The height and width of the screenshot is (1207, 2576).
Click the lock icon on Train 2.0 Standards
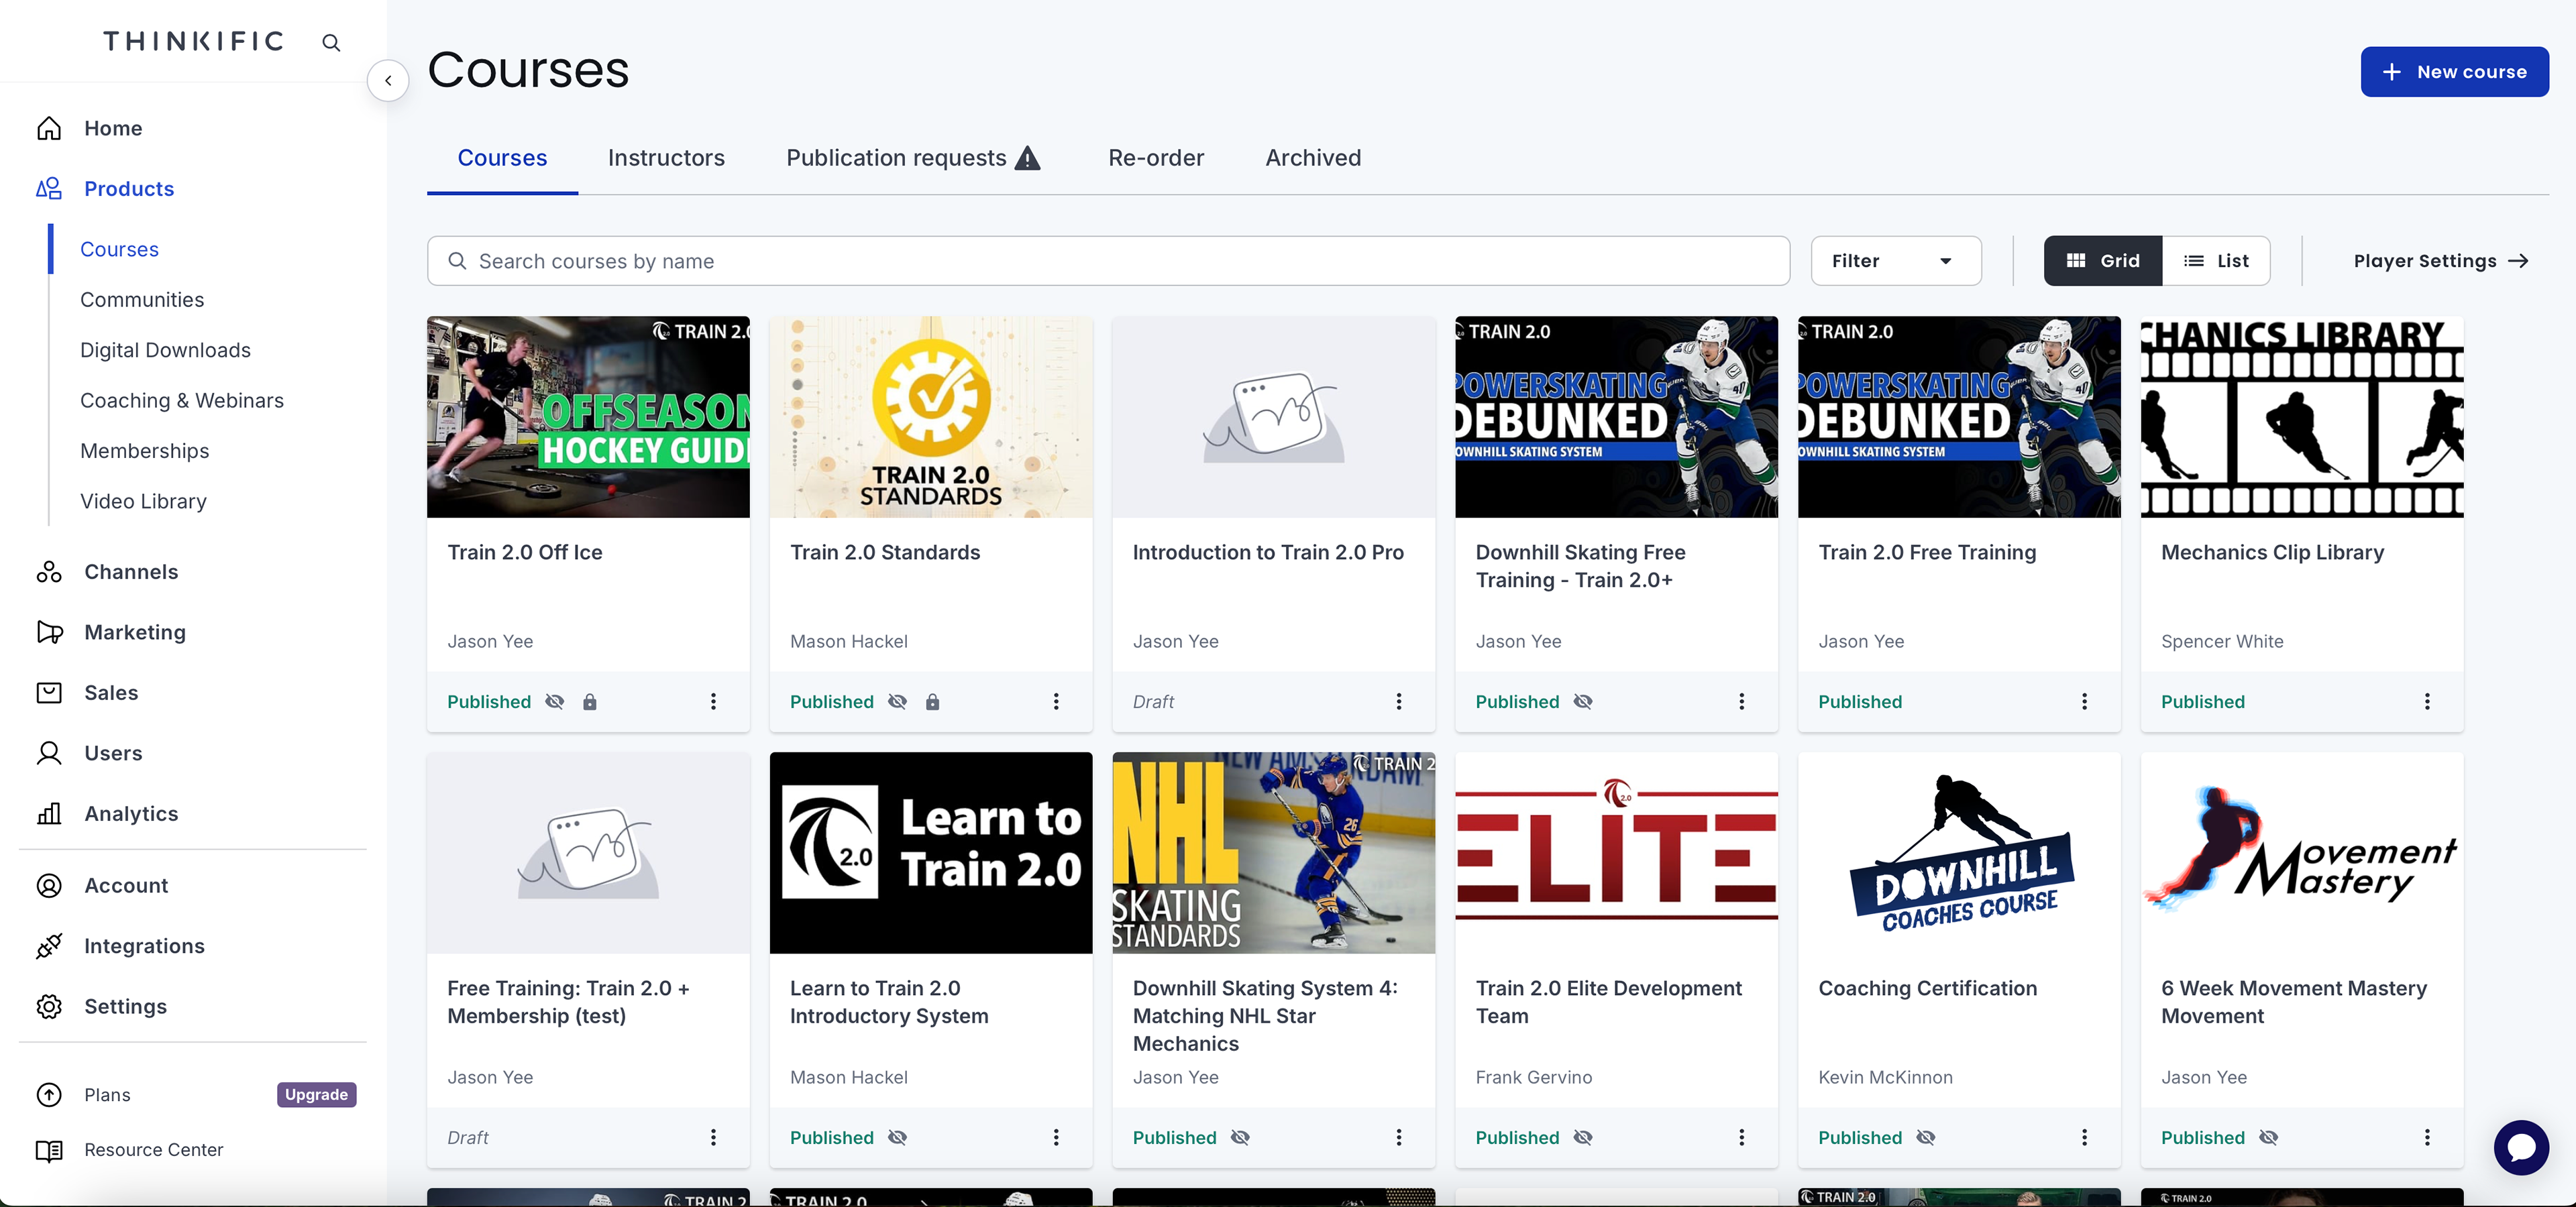click(x=933, y=703)
